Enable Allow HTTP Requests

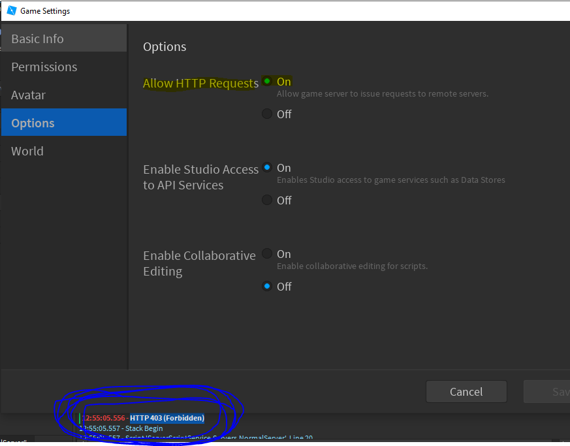click(x=267, y=81)
